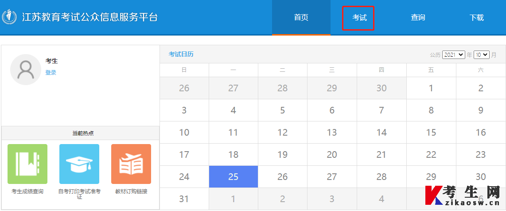This screenshot has width=506, height=211.
Task: Click date 17 in the calendar
Action: click(x=184, y=155)
